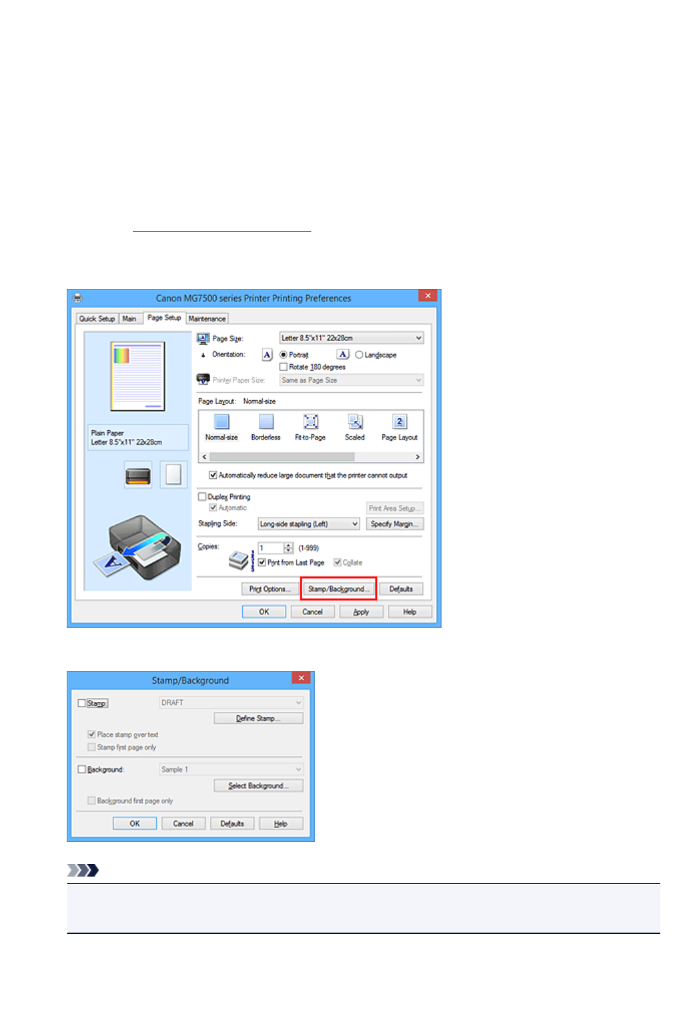
Task: Click the Print Area Setup button
Action: pos(395,508)
